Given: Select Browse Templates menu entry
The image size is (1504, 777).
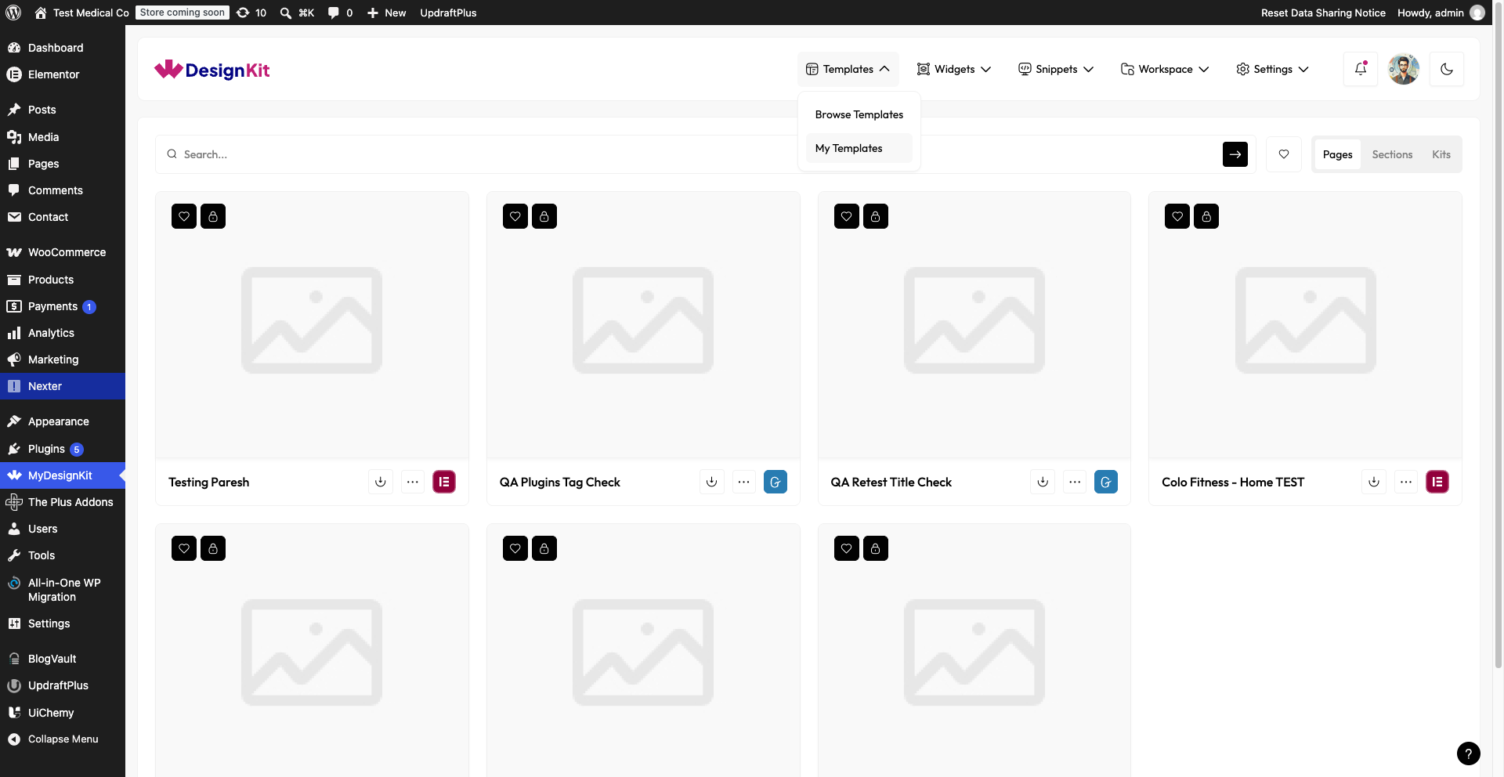Looking at the screenshot, I should click(859, 114).
